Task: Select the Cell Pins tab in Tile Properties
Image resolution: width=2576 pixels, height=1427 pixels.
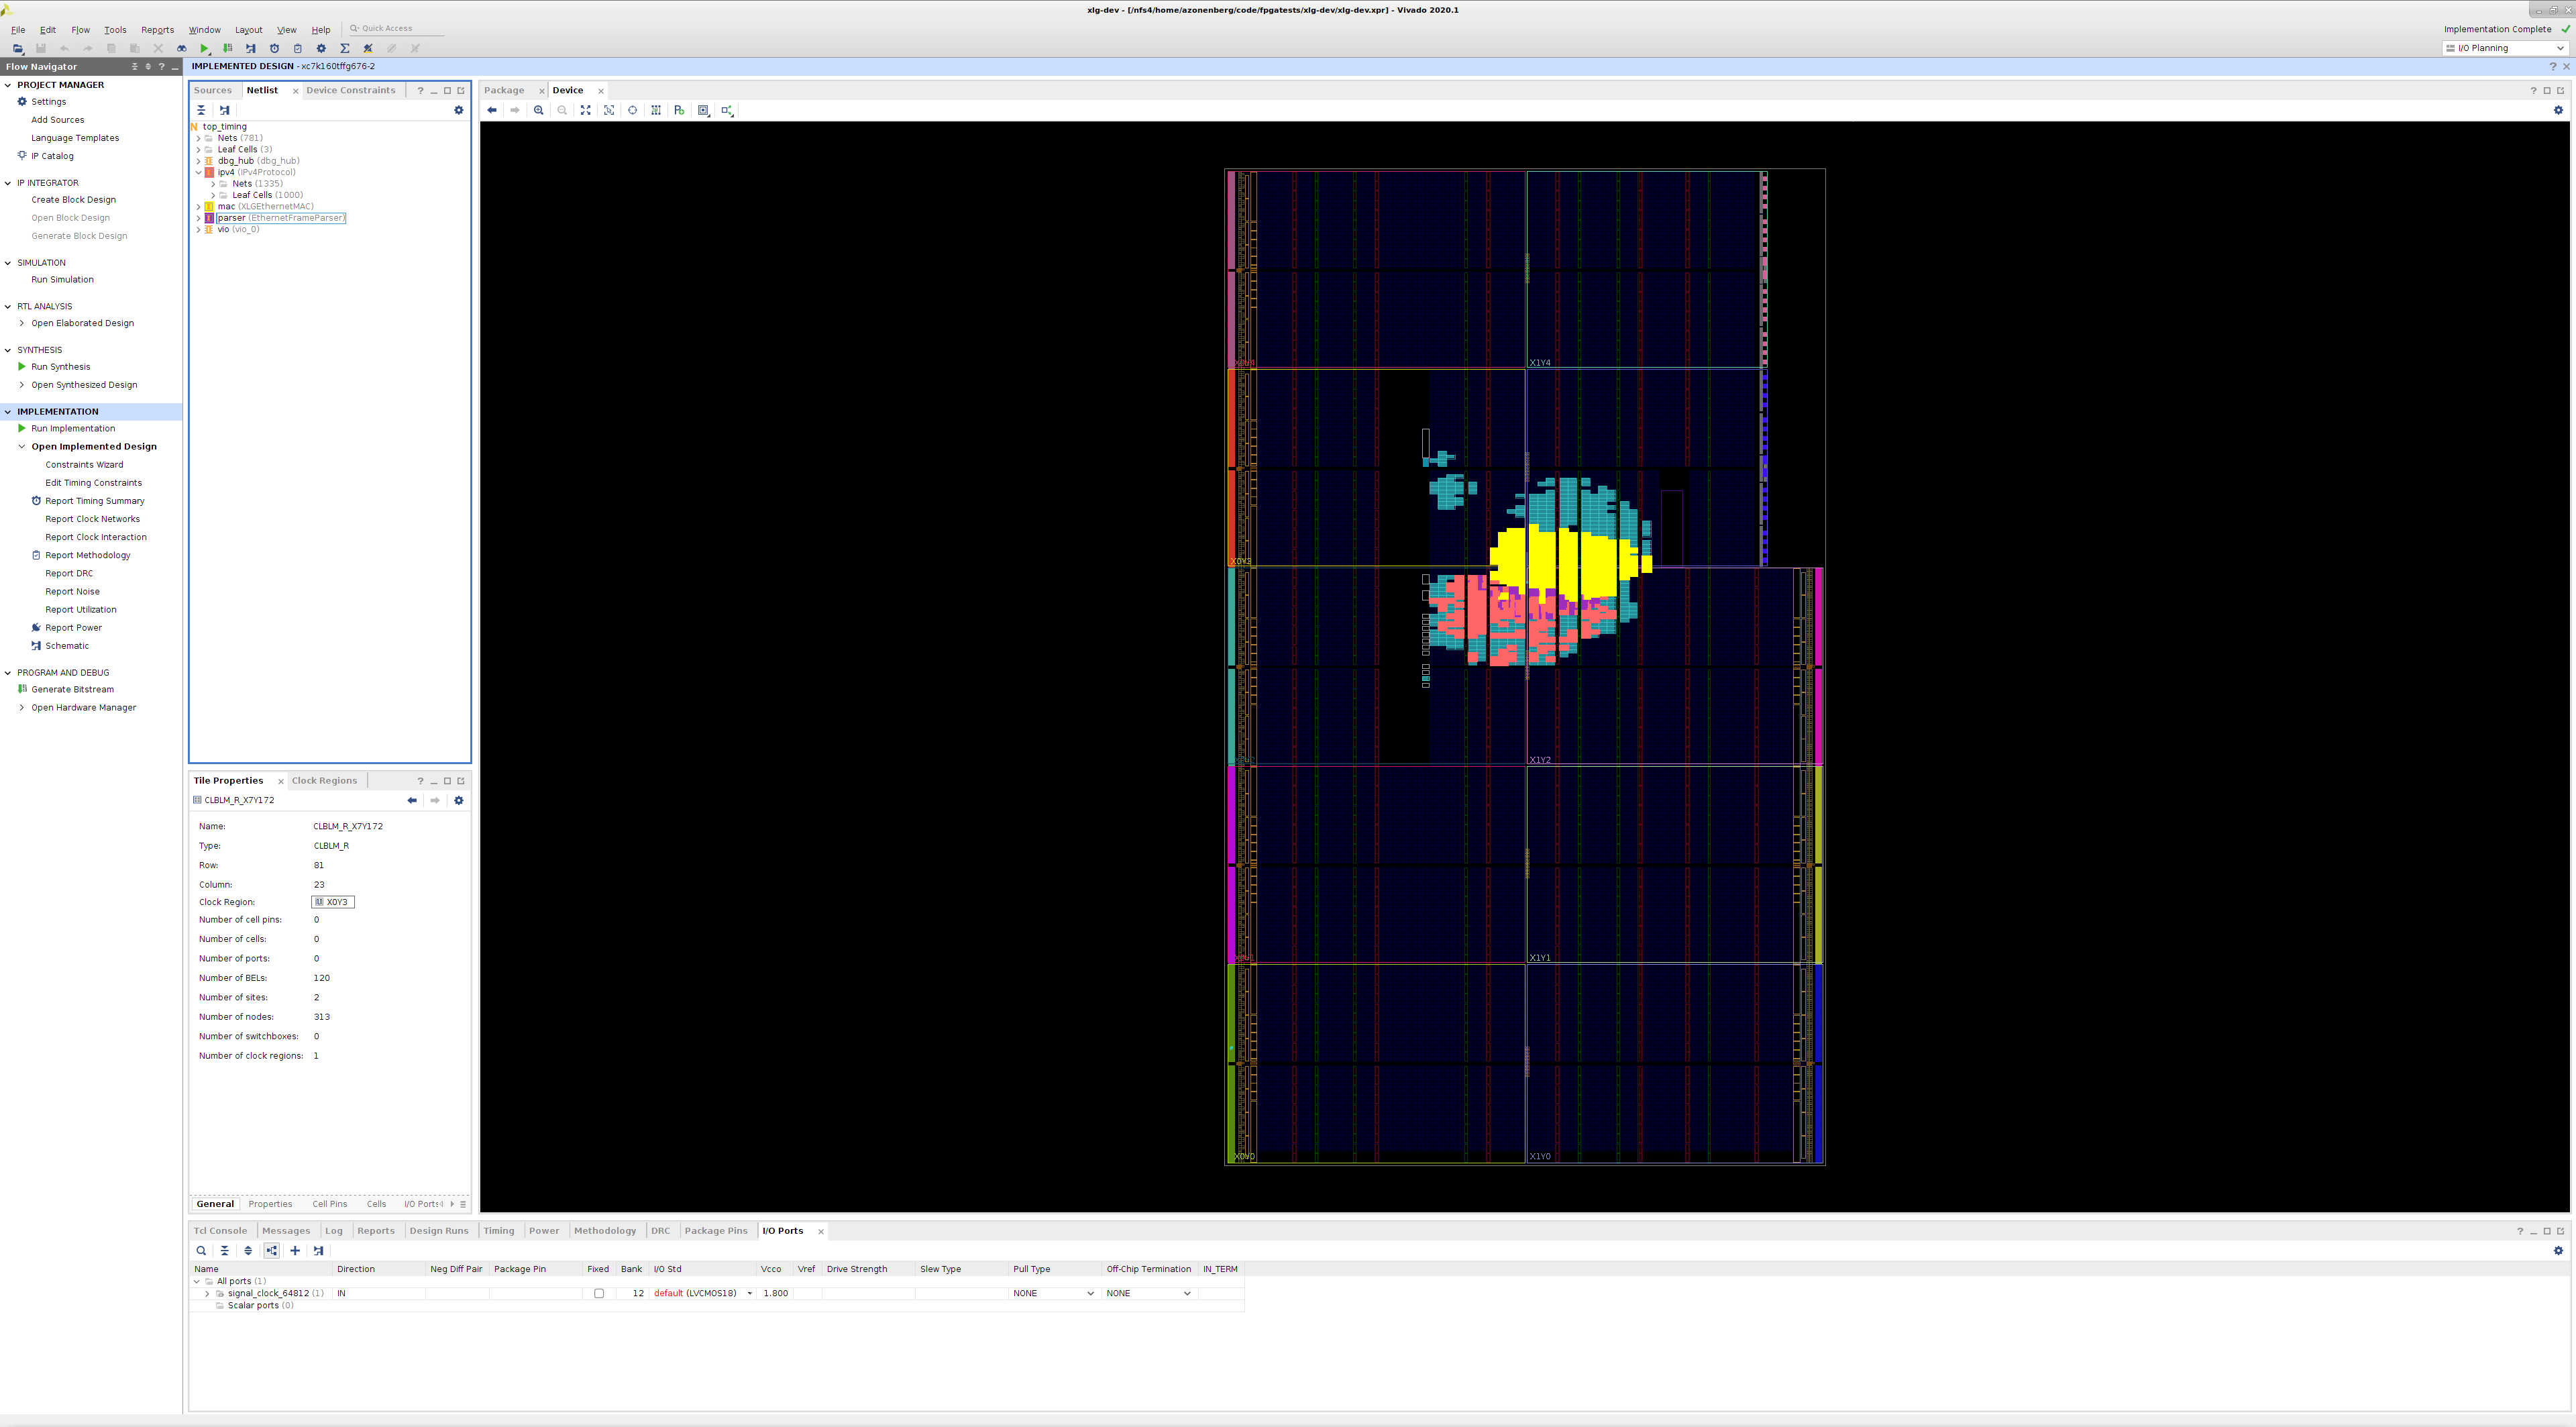Action: pyautogui.click(x=329, y=1205)
